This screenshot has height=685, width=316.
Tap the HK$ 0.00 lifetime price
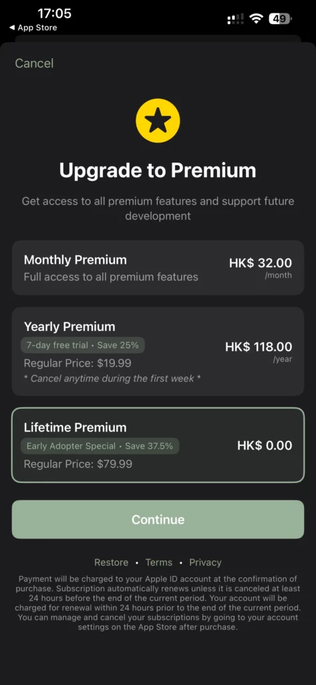point(265,446)
